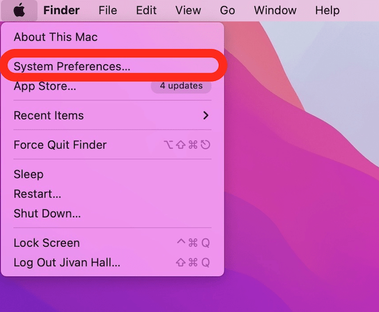Select About This Mac

(56, 37)
